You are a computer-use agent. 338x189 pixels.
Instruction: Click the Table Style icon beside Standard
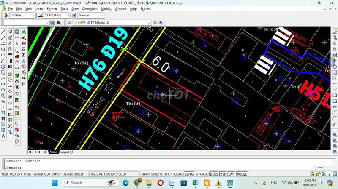coord(74,15)
